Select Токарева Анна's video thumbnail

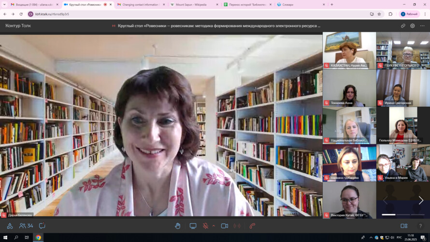click(349, 88)
